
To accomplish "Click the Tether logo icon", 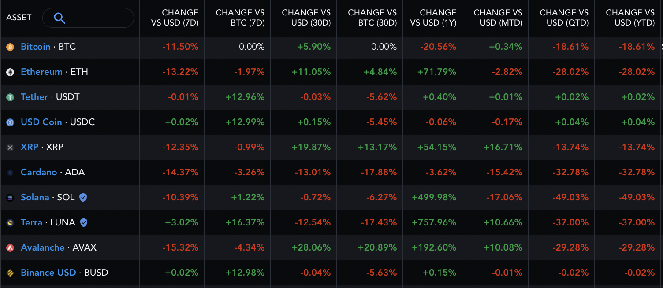I will pyautogui.click(x=10, y=97).
